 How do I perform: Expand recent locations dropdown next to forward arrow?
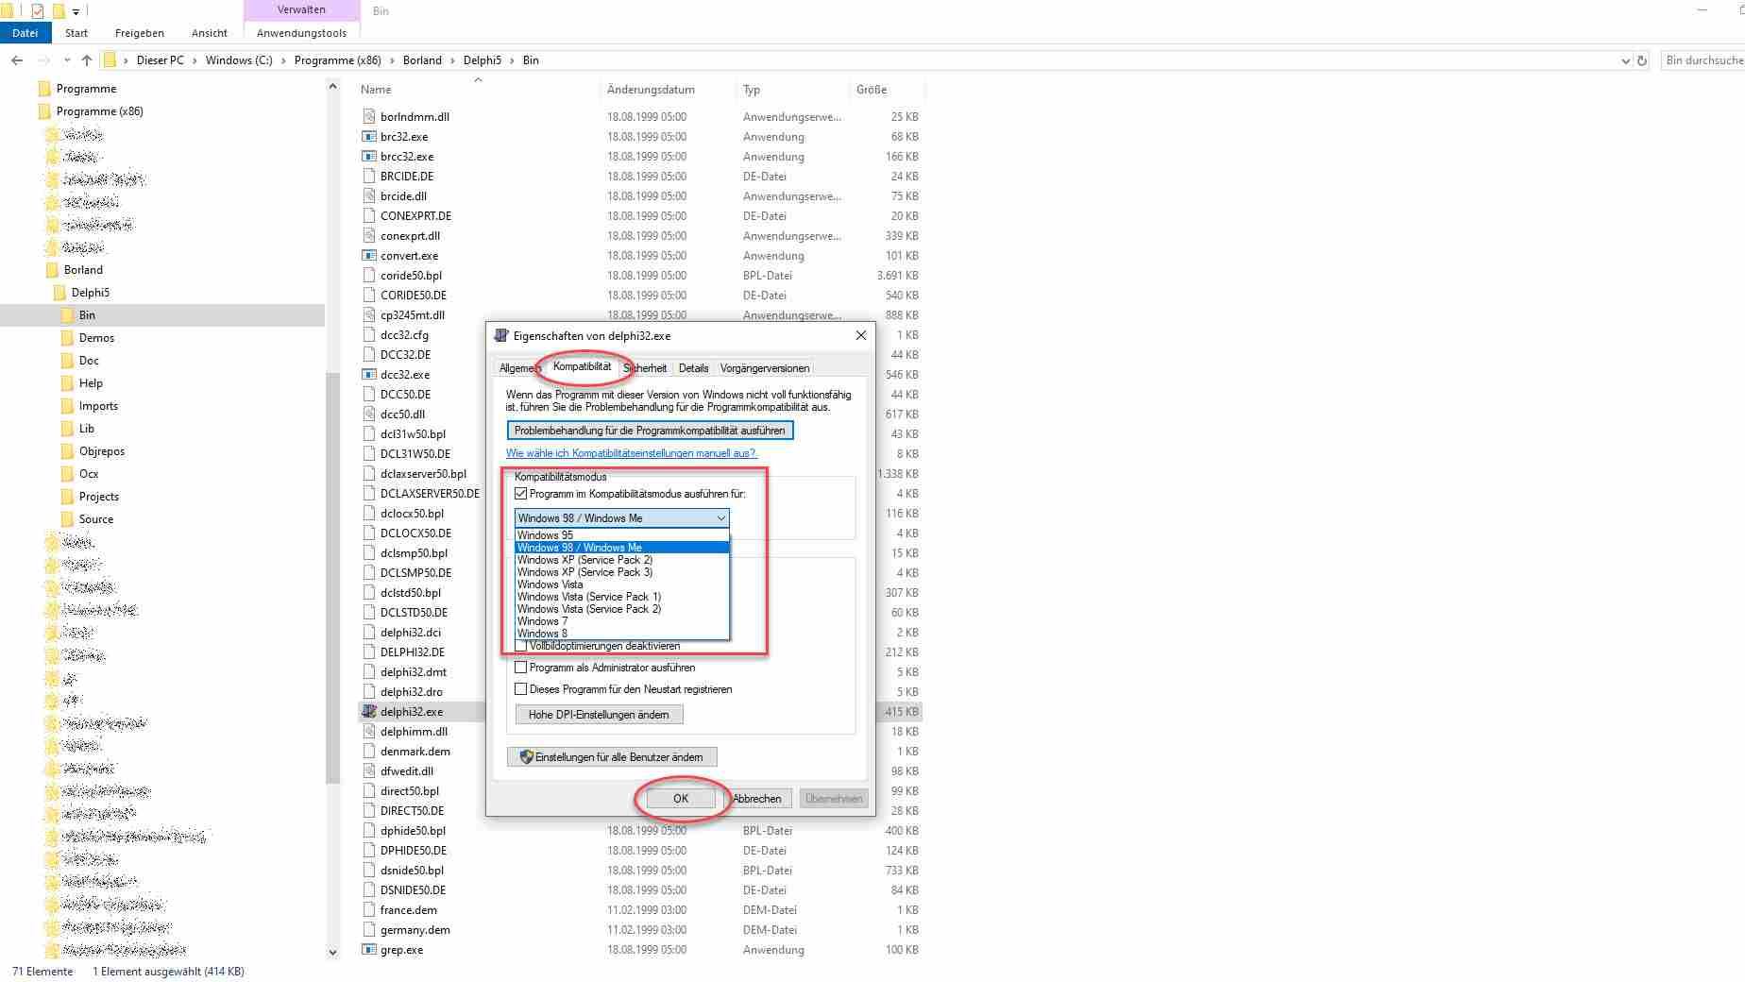coord(67,60)
